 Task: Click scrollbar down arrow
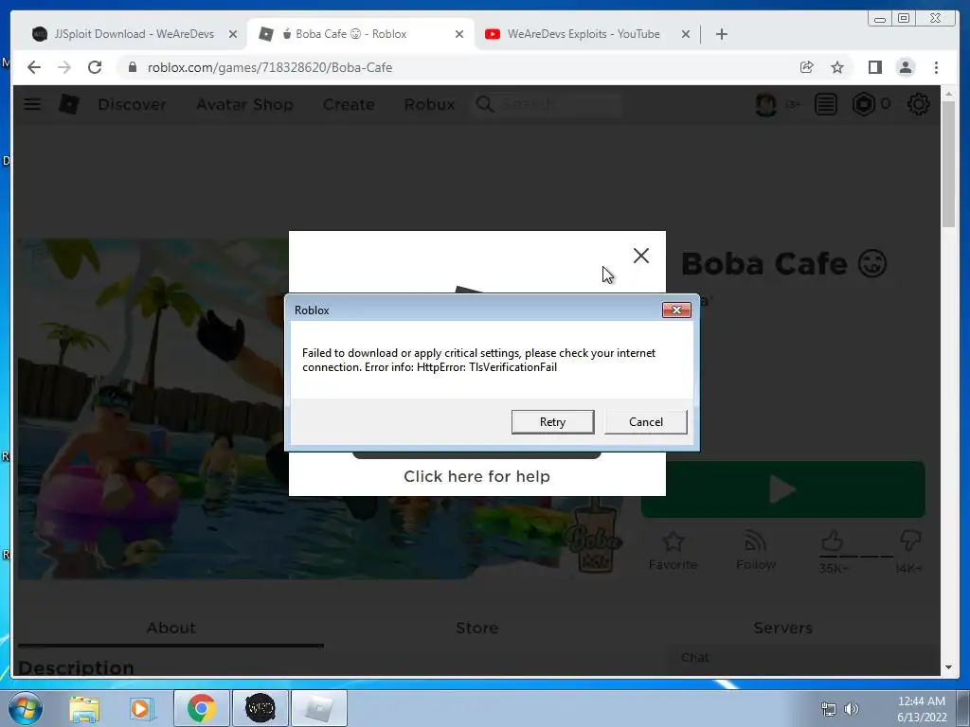948,667
